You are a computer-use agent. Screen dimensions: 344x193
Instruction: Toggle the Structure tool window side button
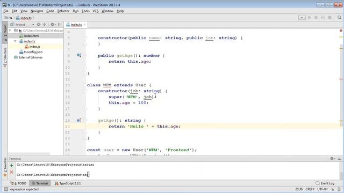[x=5, y=57]
